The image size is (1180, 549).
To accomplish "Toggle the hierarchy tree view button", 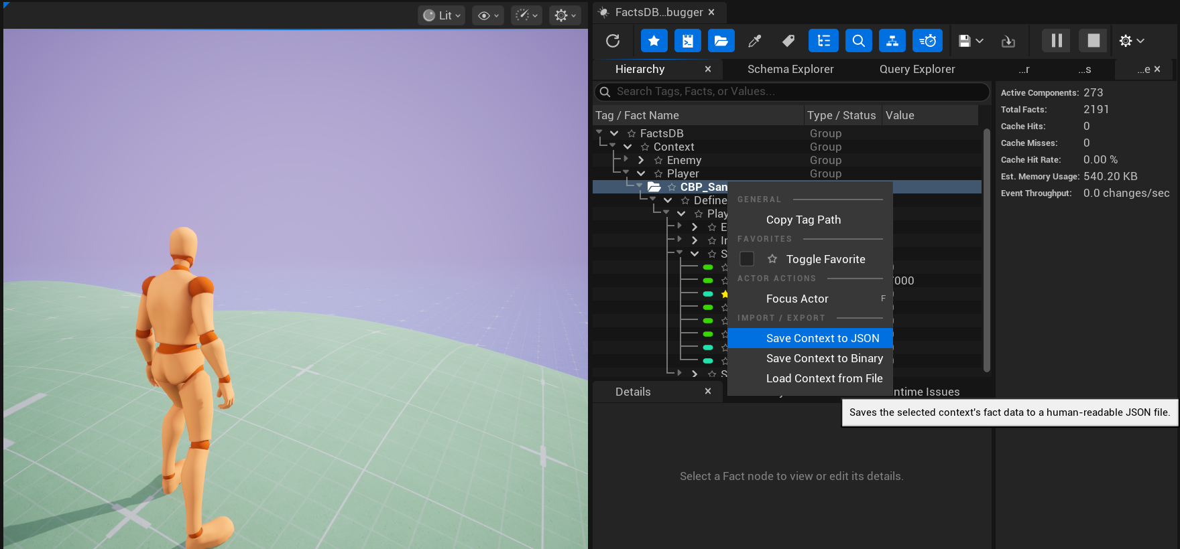I will 823,41.
